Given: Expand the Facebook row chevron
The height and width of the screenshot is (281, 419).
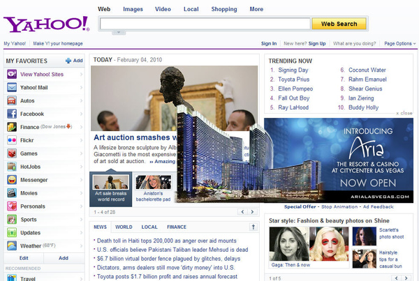Looking at the screenshot, I should [x=81, y=114].
